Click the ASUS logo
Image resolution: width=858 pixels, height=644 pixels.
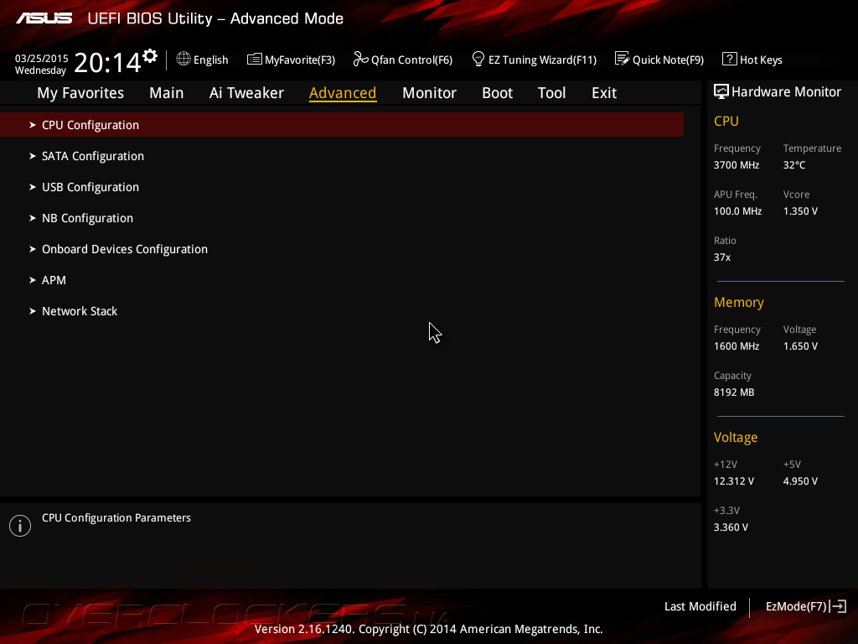click(44, 18)
